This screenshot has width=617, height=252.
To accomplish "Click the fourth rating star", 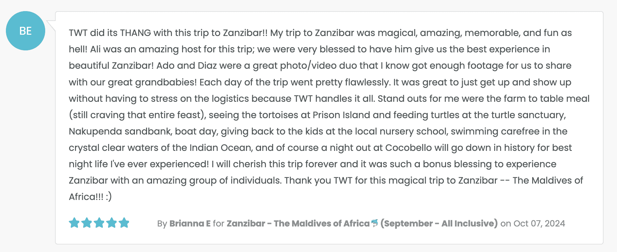I will coord(112,223).
